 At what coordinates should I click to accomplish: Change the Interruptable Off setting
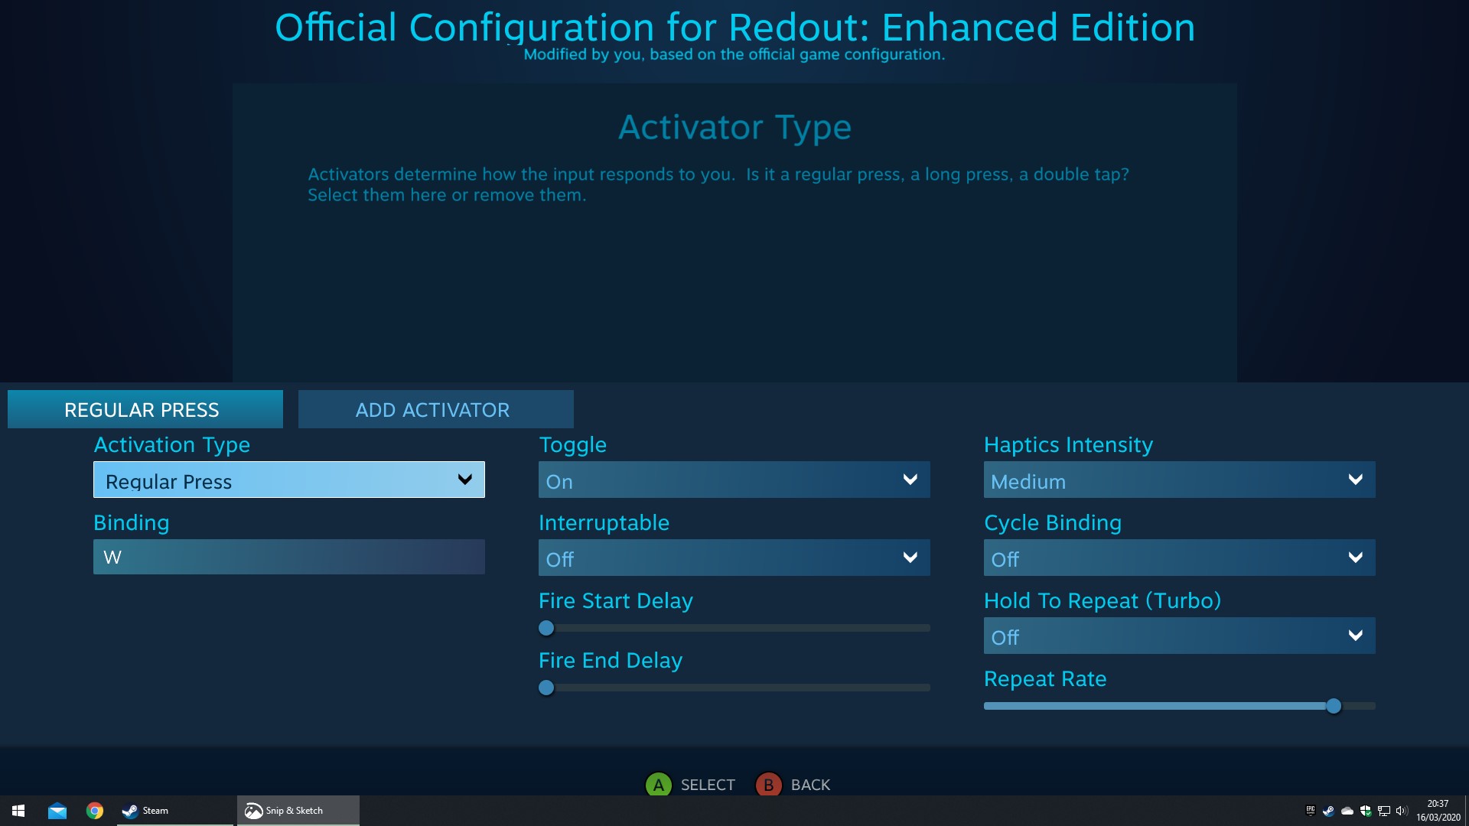click(x=734, y=558)
